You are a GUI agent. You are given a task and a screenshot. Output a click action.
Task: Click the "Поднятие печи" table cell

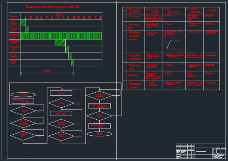click(x=136, y=67)
